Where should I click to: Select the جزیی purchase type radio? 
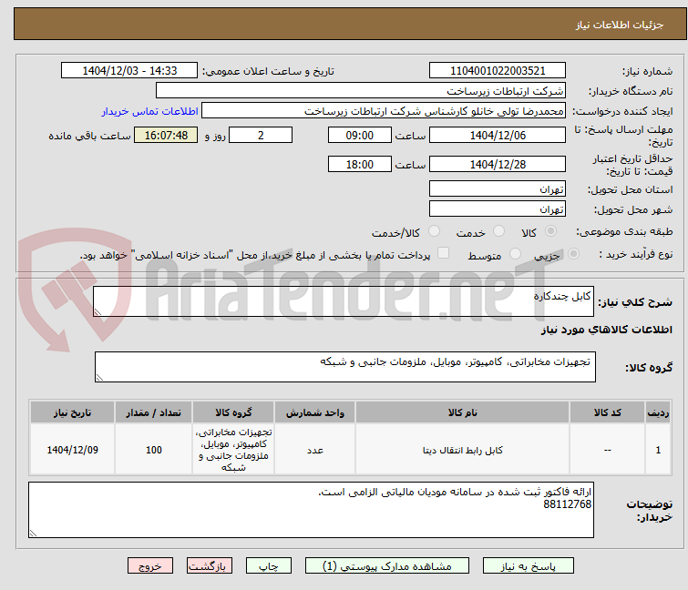click(573, 254)
